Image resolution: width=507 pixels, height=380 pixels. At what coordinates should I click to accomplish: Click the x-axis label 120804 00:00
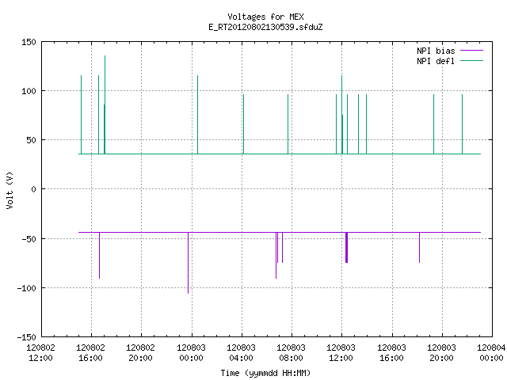[491, 353]
